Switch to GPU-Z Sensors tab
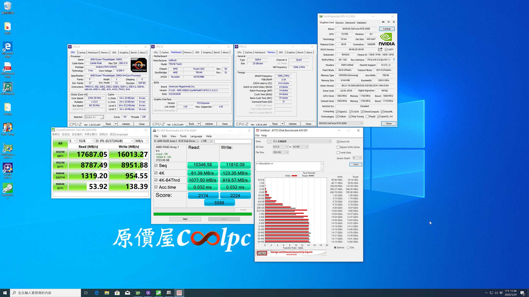The image size is (529, 297). point(339,23)
